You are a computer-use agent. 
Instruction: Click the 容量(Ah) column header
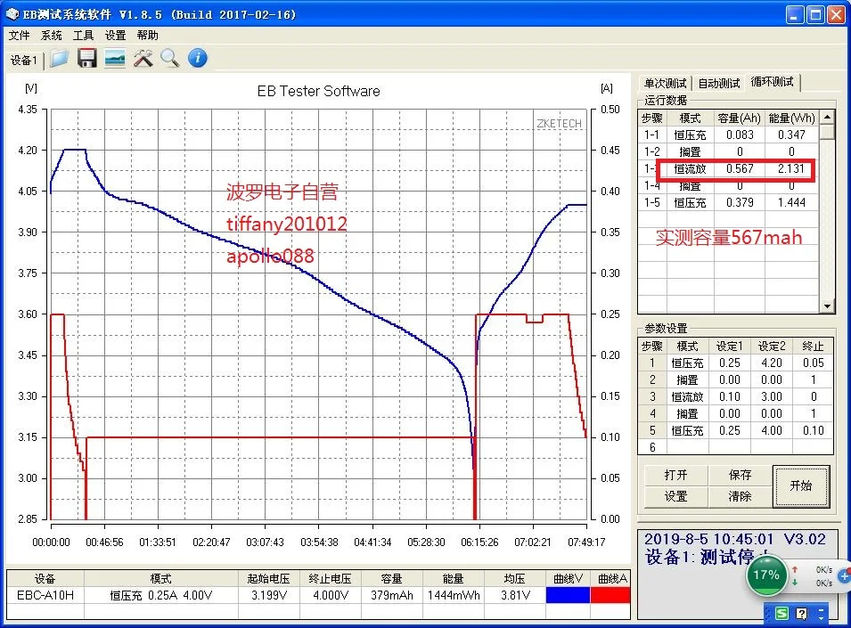[x=739, y=118]
